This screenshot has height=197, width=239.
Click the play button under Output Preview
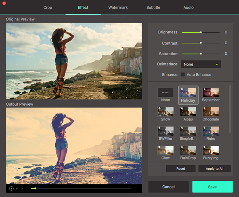point(11,188)
